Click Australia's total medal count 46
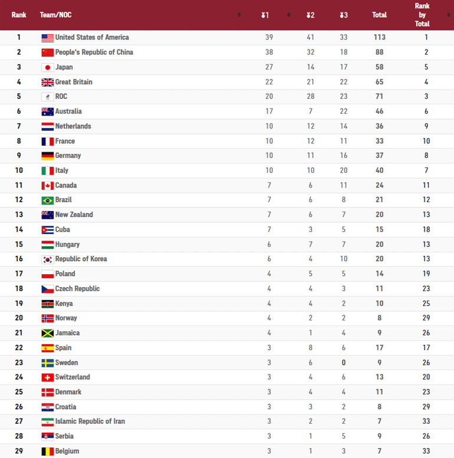This screenshot has height=458, width=454. pyautogui.click(x=379, y=111)
